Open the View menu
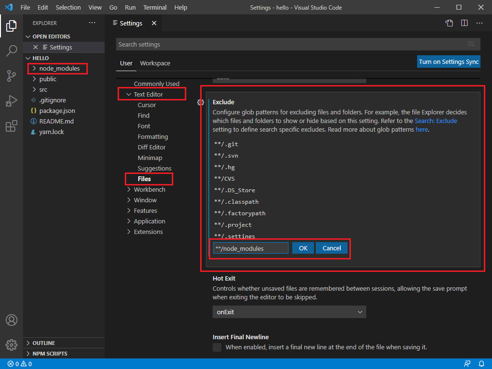Viewport: 492px width, 369px height. (x=95, y=7)
